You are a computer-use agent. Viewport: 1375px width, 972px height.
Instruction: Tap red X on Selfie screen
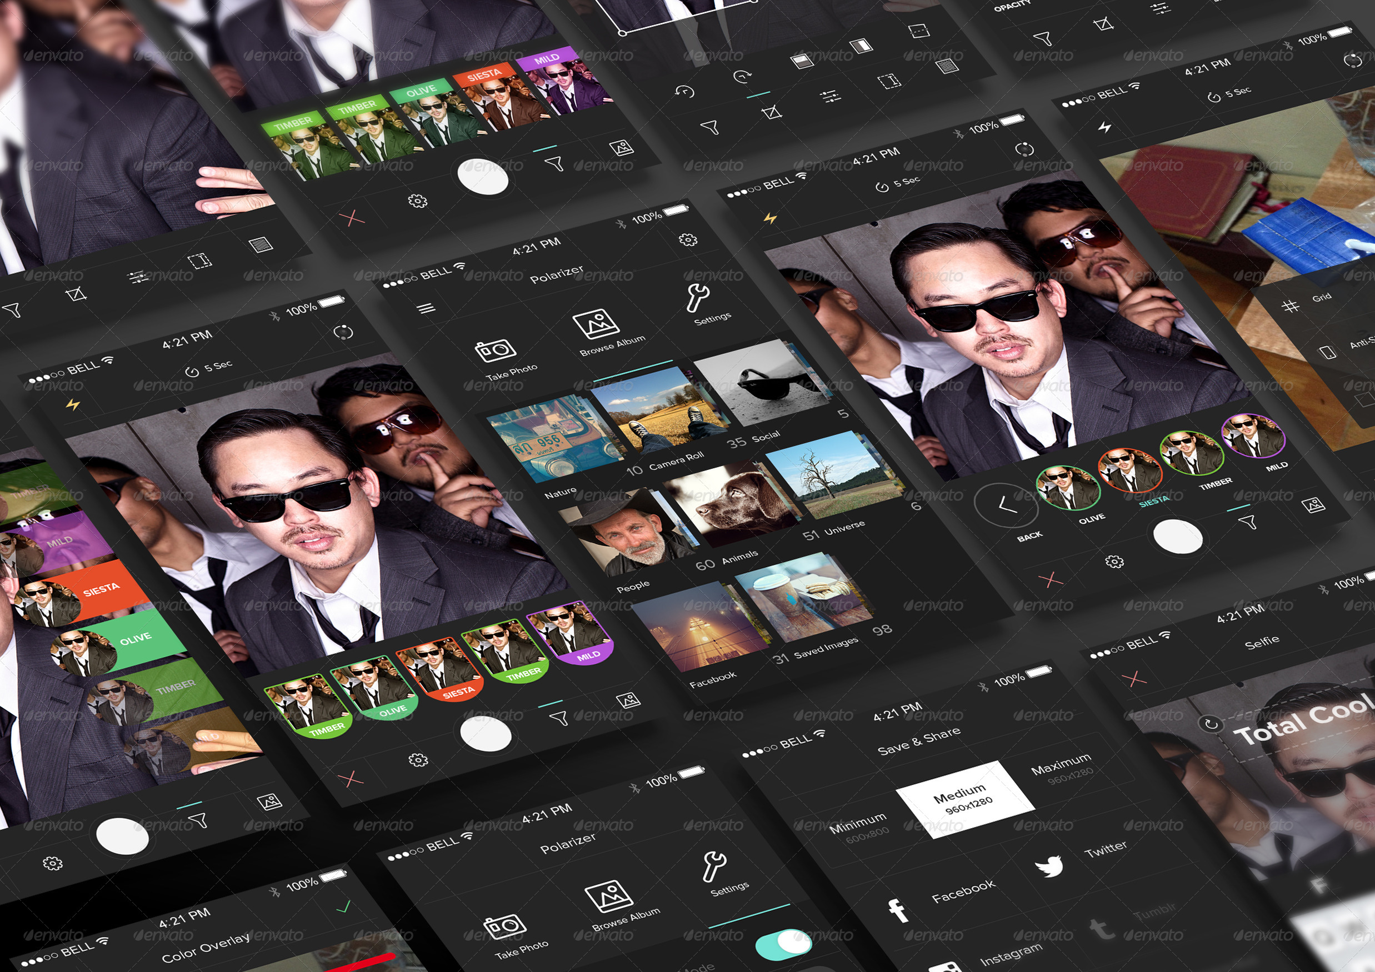pyautogui.click(x=1134, y=679)
